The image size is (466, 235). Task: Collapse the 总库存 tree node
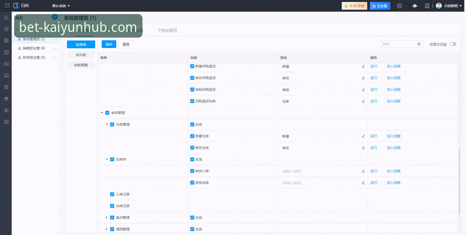click(107, 159)
